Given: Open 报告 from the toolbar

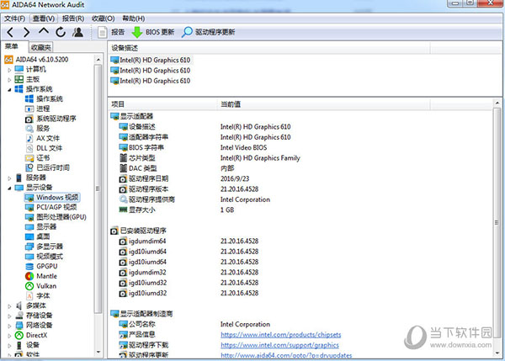Looking at the screenshot, I should [x=111, y=32].
